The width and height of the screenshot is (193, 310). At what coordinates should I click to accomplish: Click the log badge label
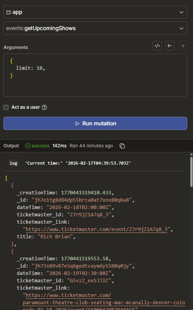[13, 163]
